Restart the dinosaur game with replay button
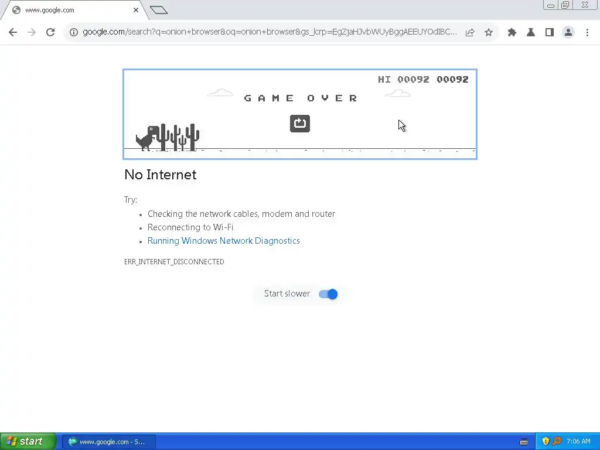600x450 pixels. 300,124
